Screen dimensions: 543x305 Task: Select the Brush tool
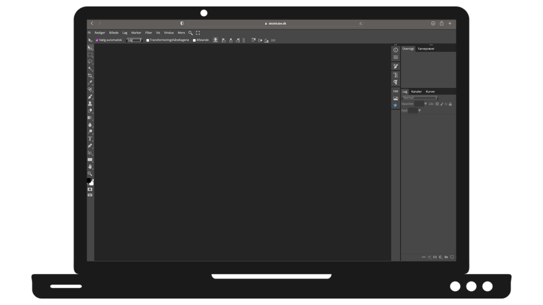(x=90, y=97)
